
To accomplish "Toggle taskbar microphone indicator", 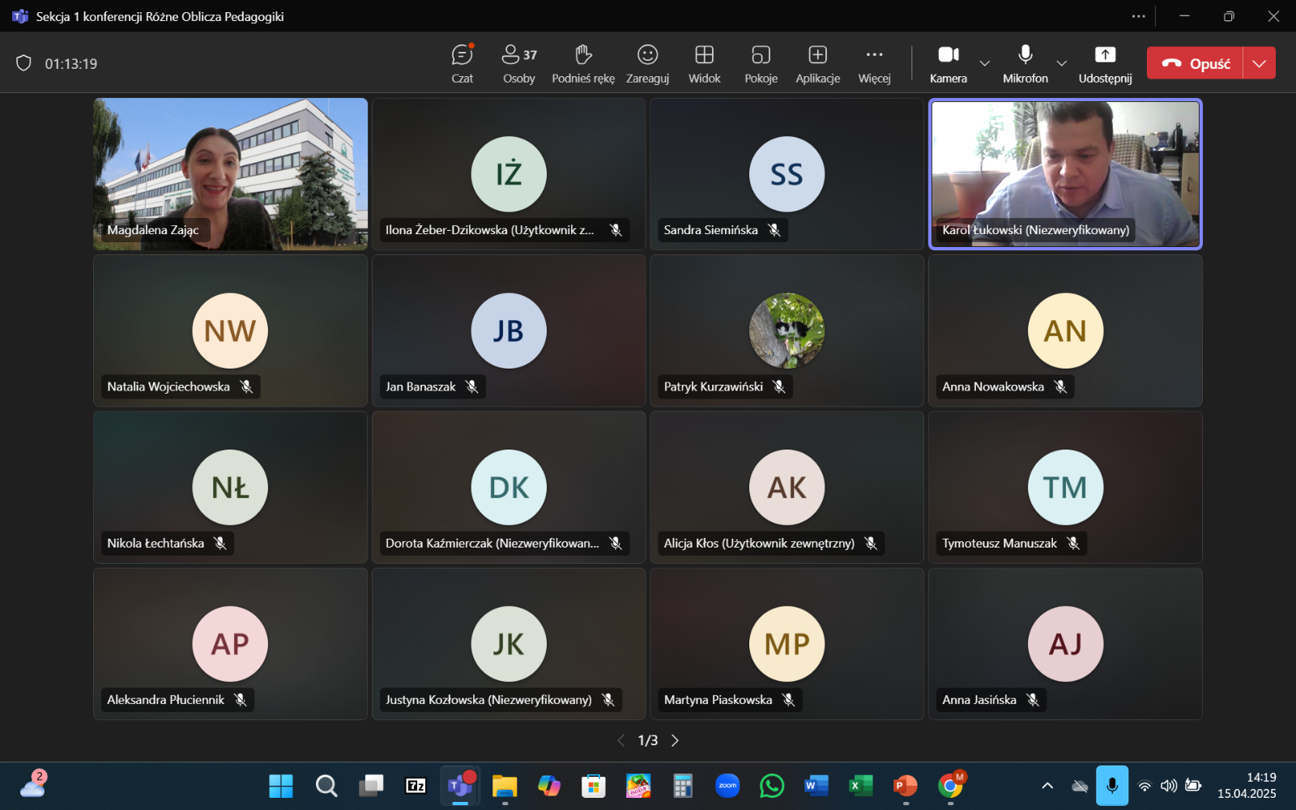I will (x=1112, y=786).
